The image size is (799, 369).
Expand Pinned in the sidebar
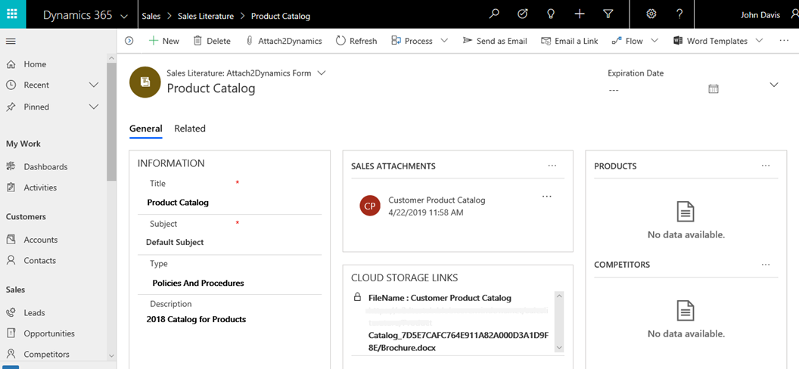click(x=94, y=107)
